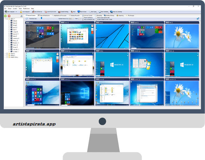Check the Office 1 group checkbox

pyautogui.click(x=7, y=19)
